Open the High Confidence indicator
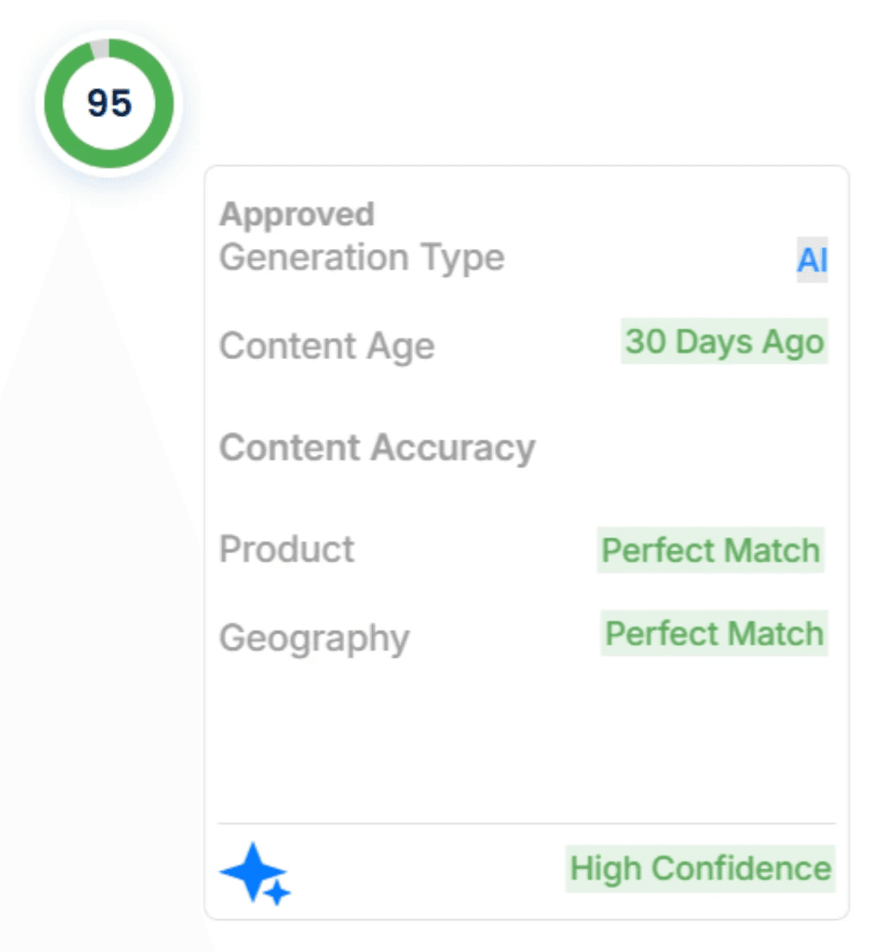 tap(699, 868)
